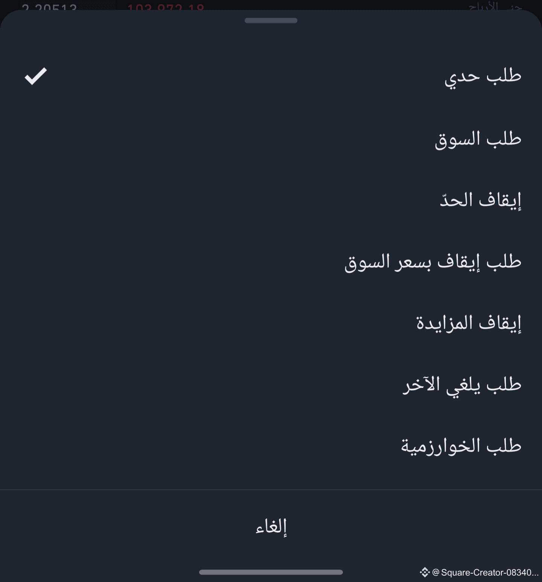Click the checkmark beside طلب حدي

(x=36, y=76)
